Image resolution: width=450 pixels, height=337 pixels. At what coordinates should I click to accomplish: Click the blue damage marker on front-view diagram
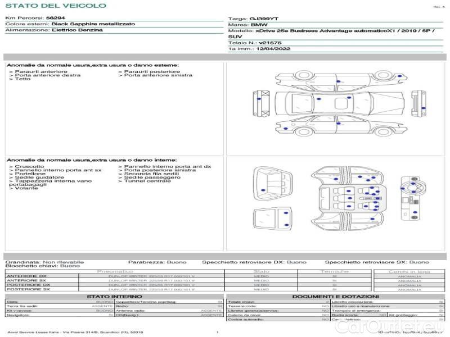[259, 99]
